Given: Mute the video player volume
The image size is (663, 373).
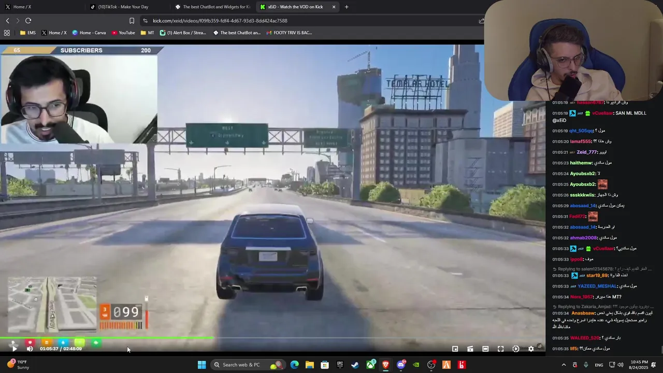Looking at the screenshot, I should pos(30,349).
